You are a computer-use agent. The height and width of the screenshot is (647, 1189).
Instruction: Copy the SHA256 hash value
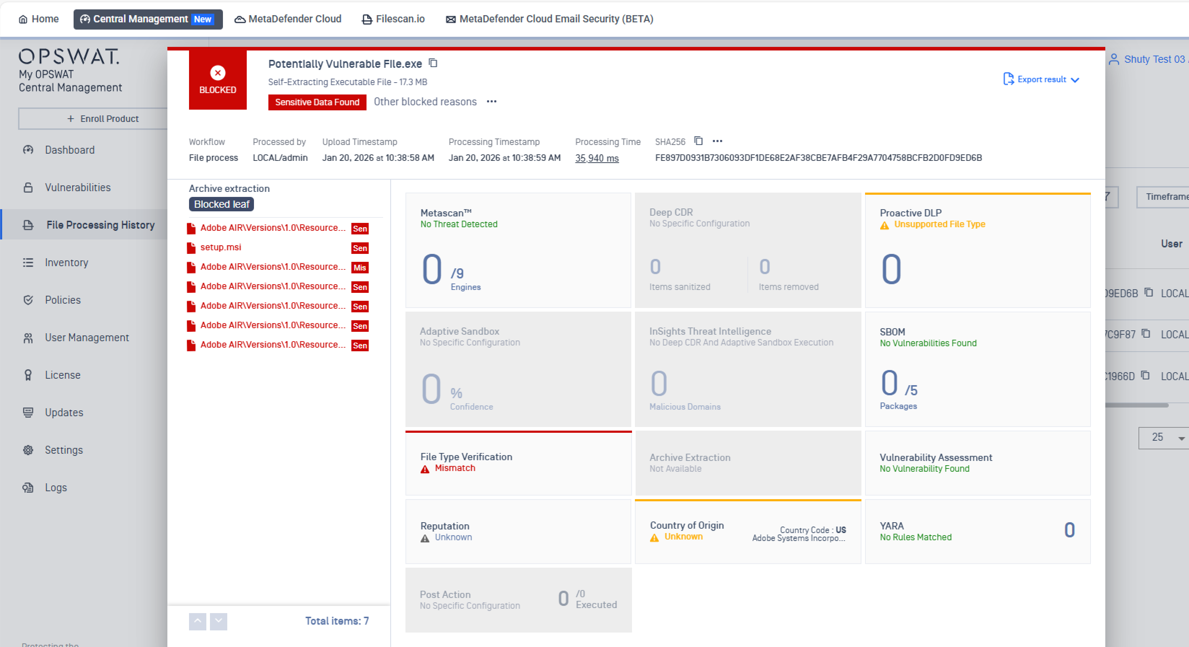click(698, 141)
